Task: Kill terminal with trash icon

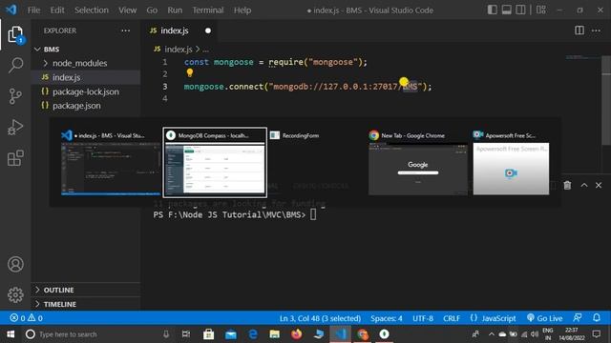Action: [x=567, y=186]
